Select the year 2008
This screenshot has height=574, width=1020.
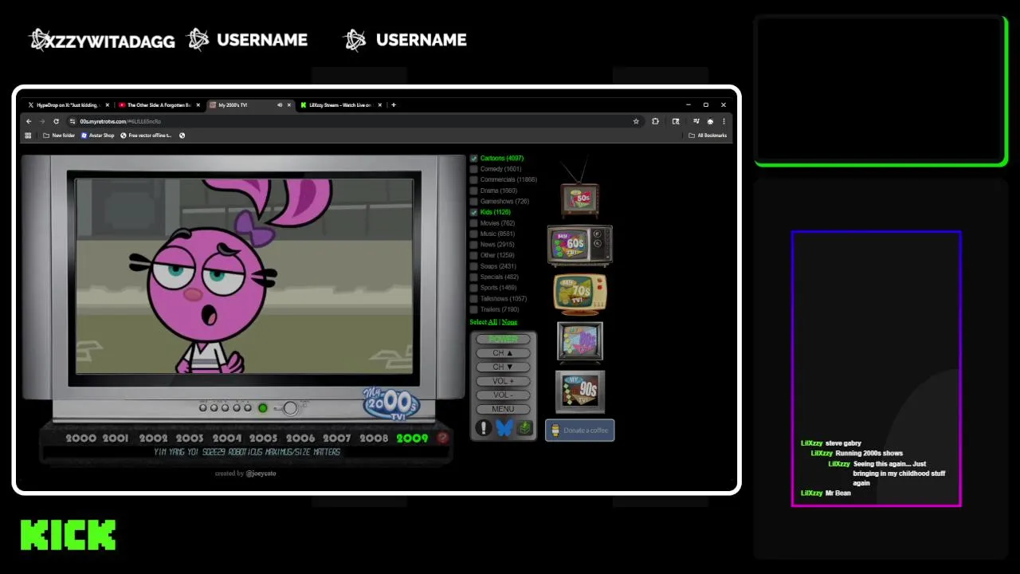pyautogui.click(x=374, y=438)
